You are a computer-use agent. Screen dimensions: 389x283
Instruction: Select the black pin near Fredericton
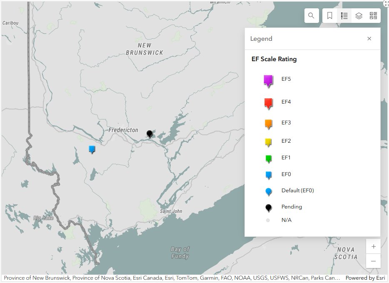pyautogui.click(x=150, y=134)
